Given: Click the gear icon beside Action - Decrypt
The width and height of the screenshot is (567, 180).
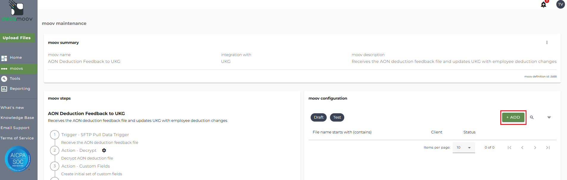Looking at the screenshot, I should [104, 150].
